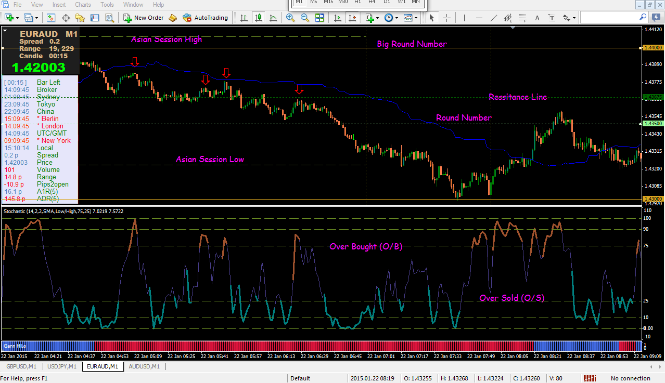Open the Tools menu
The height and width of the screenshot is (383, 665).
click(107, 5)
